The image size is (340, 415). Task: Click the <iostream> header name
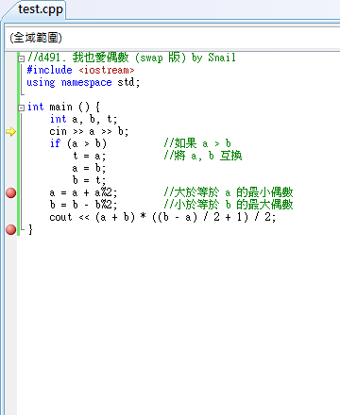(x=107, y=70)
